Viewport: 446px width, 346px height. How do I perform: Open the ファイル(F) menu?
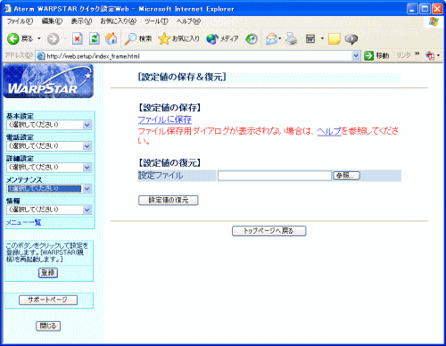[x=20, y=21]
